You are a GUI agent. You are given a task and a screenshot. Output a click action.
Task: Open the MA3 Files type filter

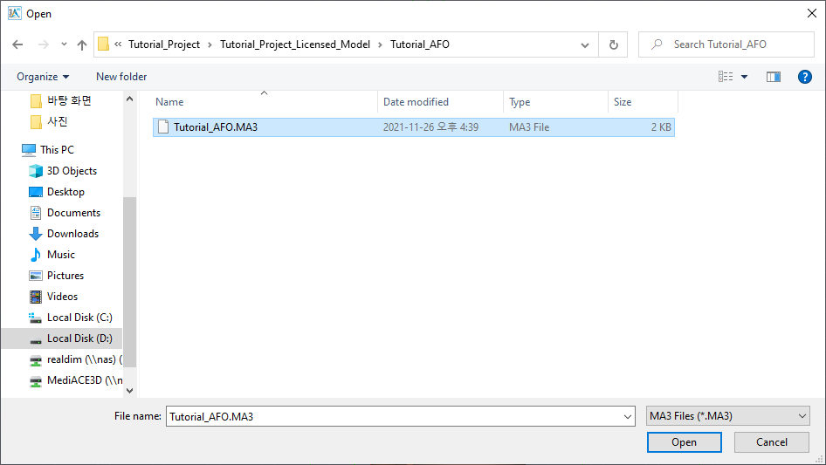click(x=727, y=416)
